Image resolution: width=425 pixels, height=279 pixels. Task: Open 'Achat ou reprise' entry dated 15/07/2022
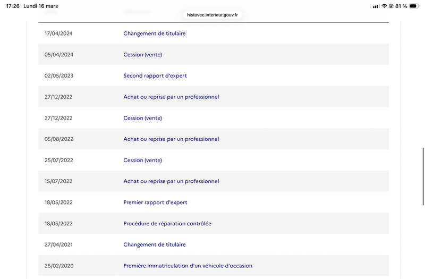[x=171, y=181]
